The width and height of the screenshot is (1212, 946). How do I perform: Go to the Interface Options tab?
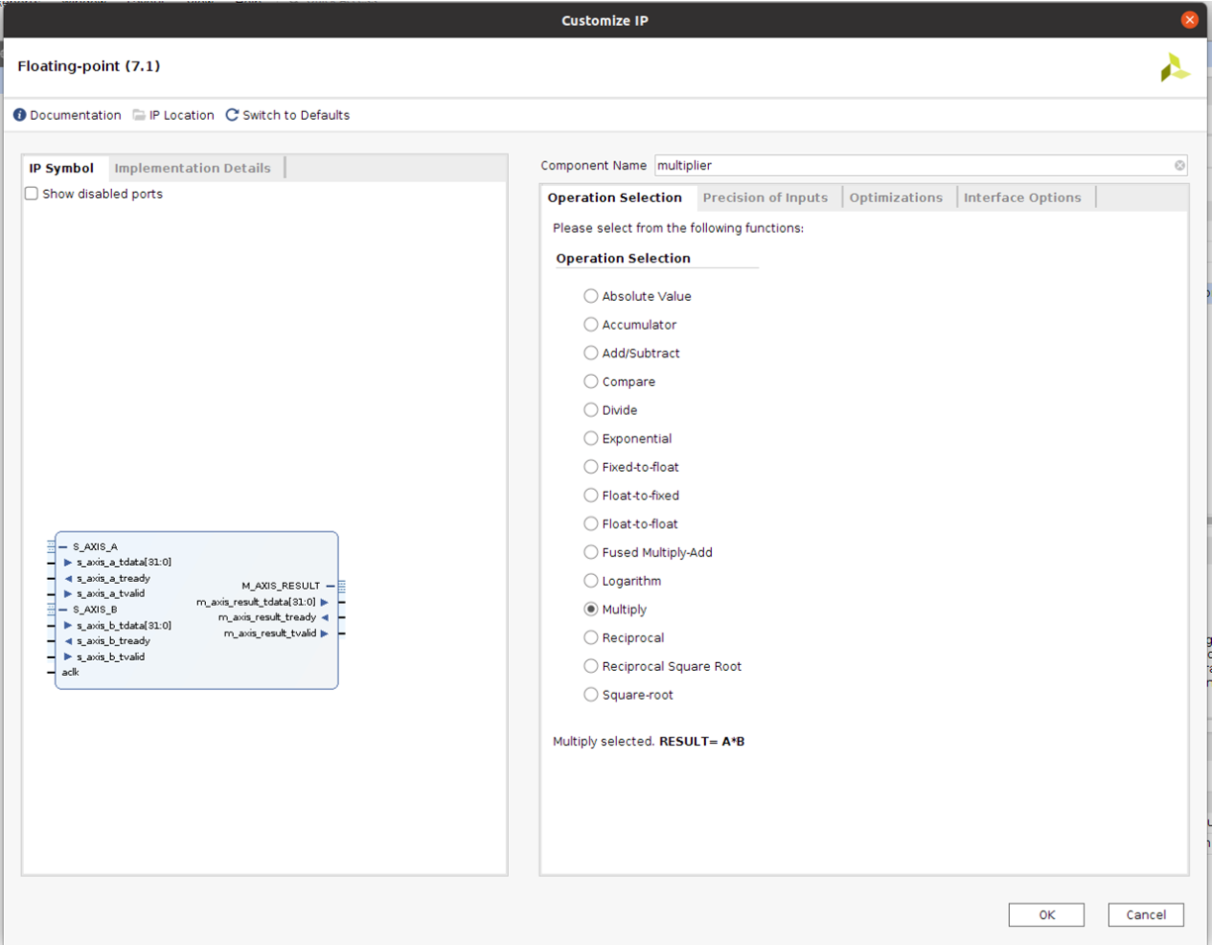click(x=1022, y=198)
